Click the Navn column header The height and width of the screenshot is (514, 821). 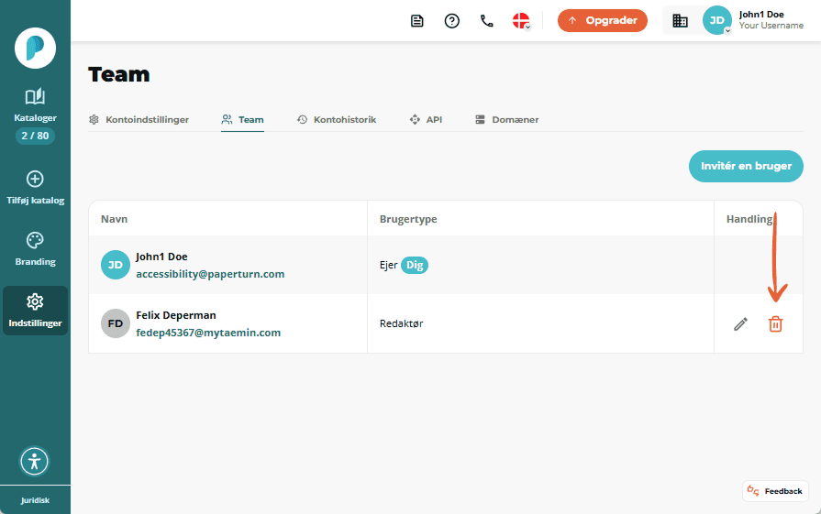click(x=114, y=219)
